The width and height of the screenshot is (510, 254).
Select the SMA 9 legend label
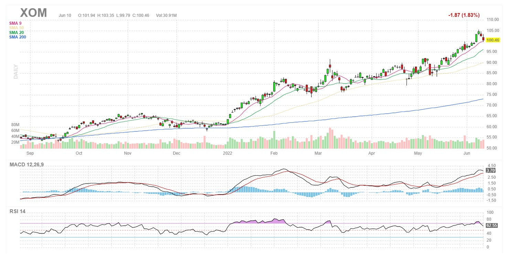coord(15,23)
